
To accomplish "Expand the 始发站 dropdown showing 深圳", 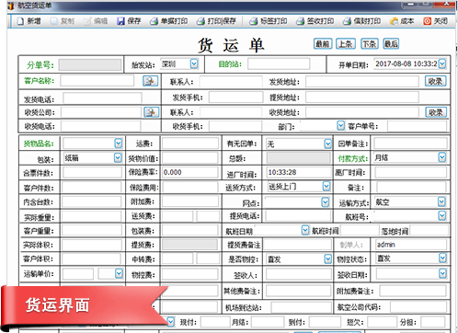I will (x=194, y=63).
